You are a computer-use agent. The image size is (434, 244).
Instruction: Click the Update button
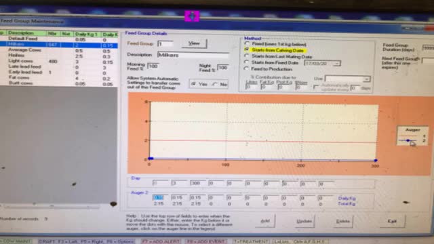(x=304, y=222)
